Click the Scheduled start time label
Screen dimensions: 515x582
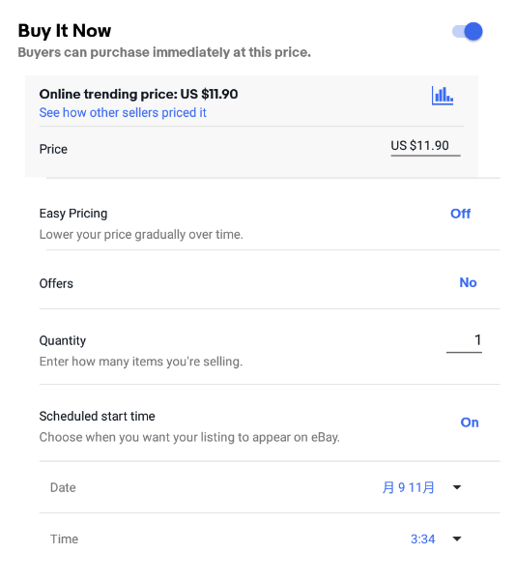point(98,416)
